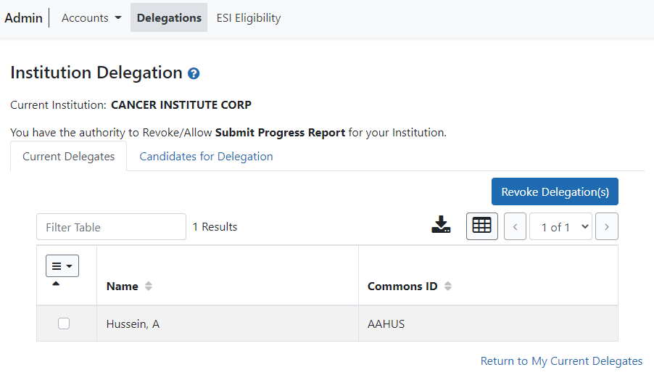Click the Revoke Delegation(s) button
The width and height of the screenshot is (654, 375).
555,191
